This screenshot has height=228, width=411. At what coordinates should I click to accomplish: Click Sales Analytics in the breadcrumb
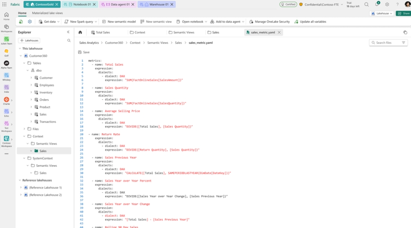(x=89, y=42)
